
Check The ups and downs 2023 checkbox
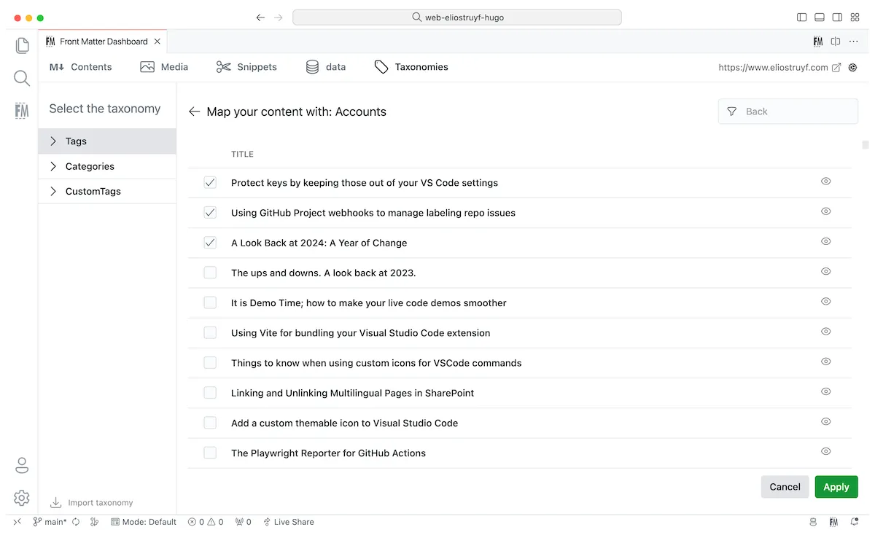(x=210, y=273)
